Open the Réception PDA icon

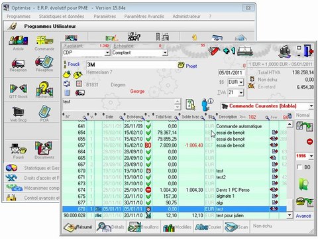click(44, 64)
